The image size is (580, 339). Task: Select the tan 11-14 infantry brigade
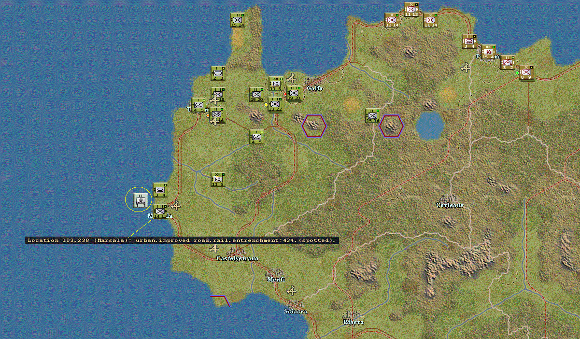(x=430, y=20)
